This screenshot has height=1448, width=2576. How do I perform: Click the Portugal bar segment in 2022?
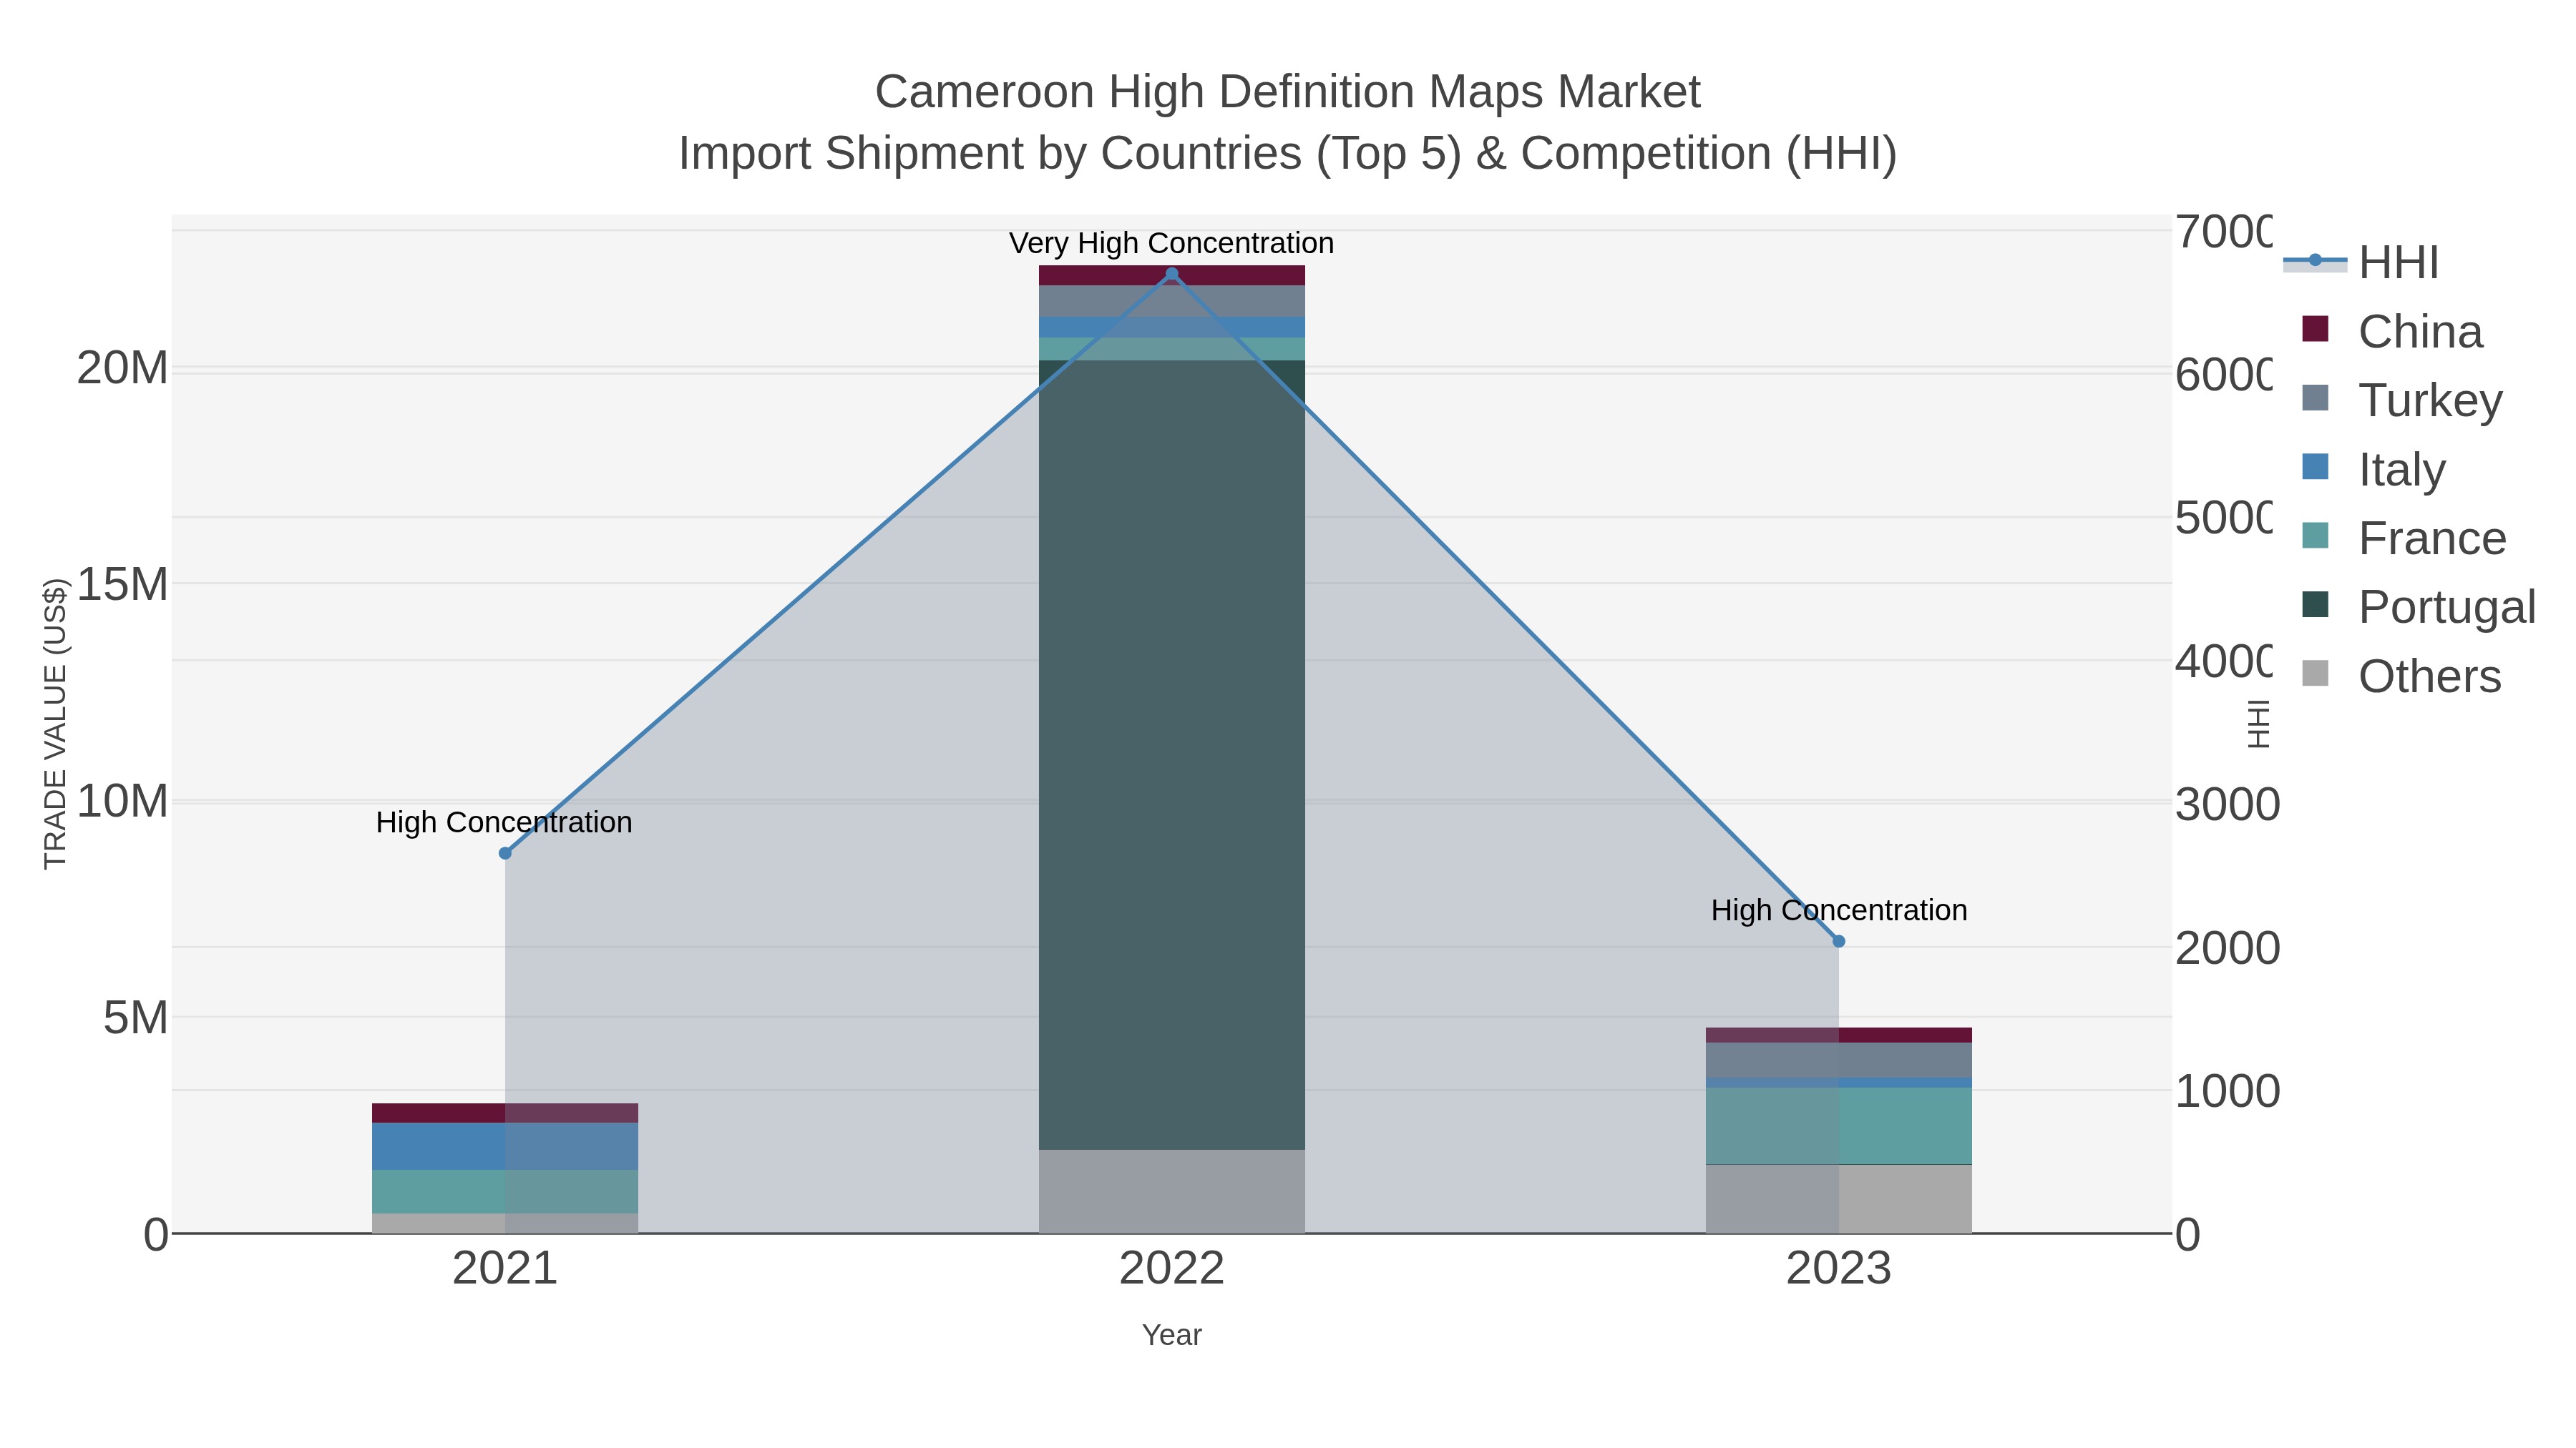pyautogui.click(x=1172, y=754)
